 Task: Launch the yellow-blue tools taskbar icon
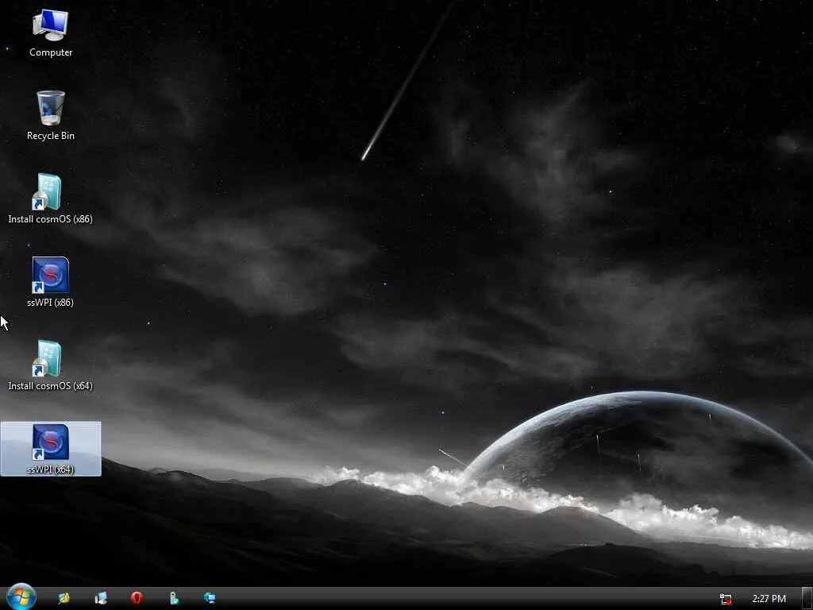click(x=64, y=598)
